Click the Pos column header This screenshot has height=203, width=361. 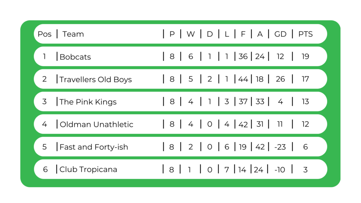pyautogui.click(x=44, y=34)
